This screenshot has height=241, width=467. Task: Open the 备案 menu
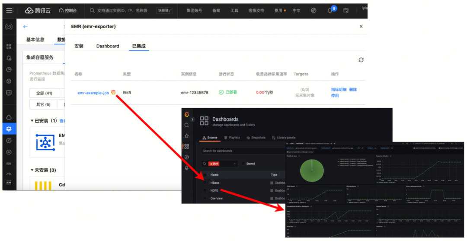(x=216, y=10)
